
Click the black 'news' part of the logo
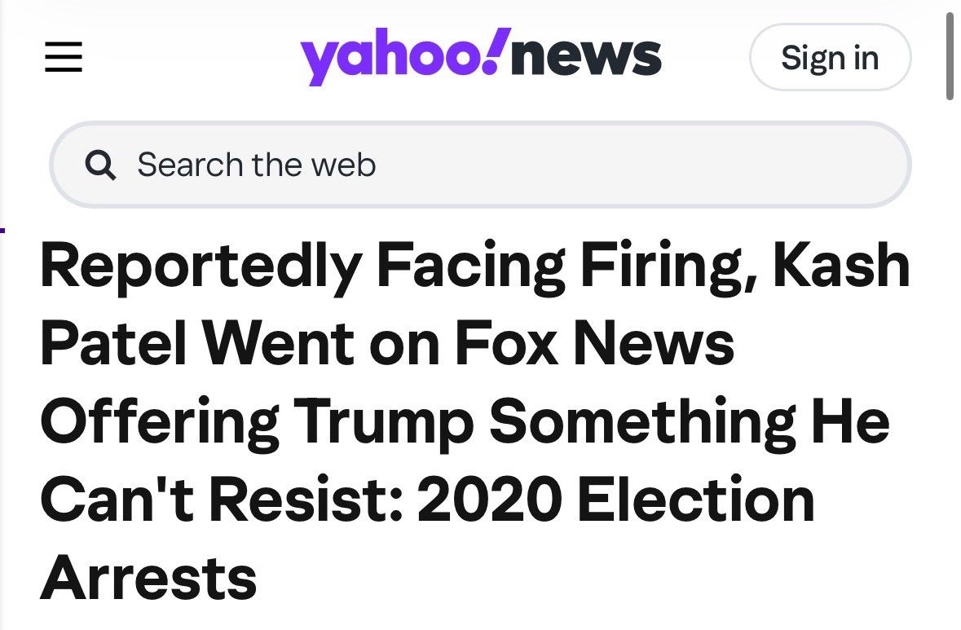587,57
